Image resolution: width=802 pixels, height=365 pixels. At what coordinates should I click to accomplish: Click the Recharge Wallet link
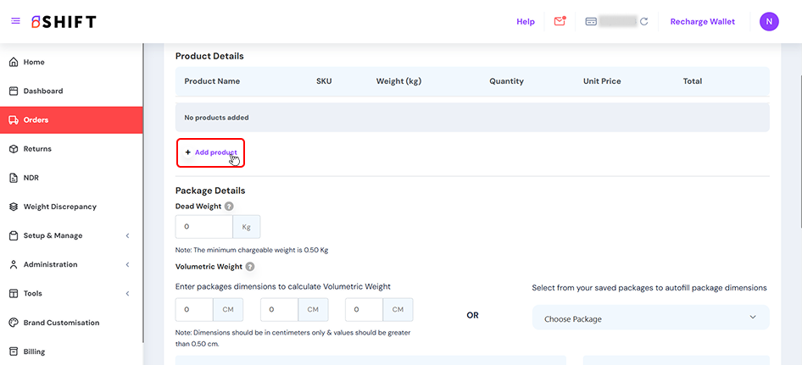point(702,21)
